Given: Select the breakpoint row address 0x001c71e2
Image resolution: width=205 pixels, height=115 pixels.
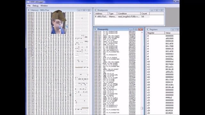Looking at the screenshot, I should 101,17.
